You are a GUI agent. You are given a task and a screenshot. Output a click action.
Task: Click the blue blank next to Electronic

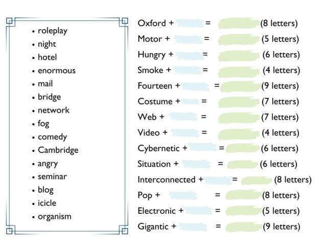[x=198, y=211]
